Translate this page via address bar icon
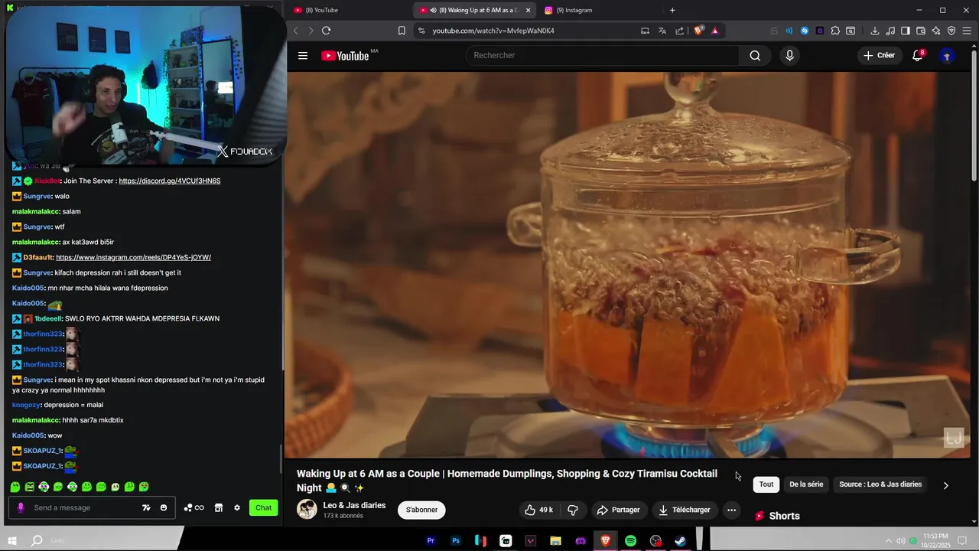This screenshot has width=979, height=551. 662,31
